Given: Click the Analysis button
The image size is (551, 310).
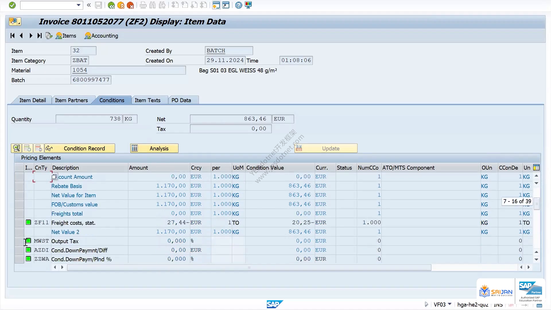Looking at the screenshot, I should (154, 148).
